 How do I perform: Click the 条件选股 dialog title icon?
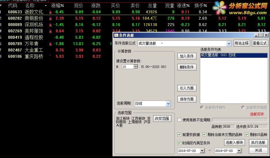[x=117, y=35]
